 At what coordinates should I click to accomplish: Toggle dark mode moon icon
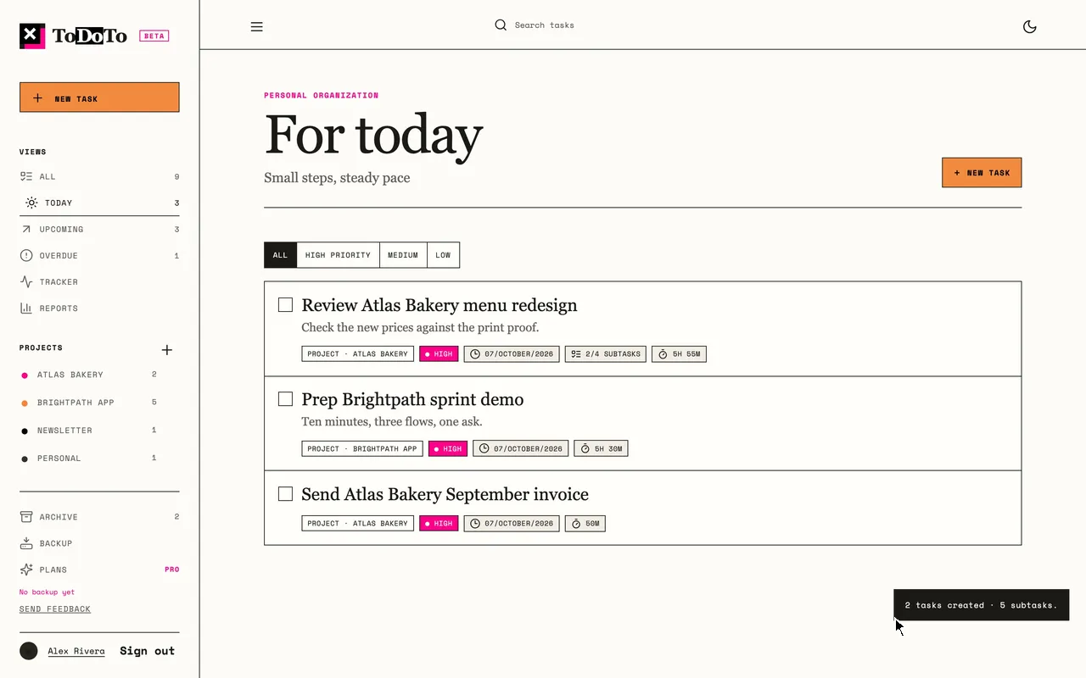[x=1029, y=26]
